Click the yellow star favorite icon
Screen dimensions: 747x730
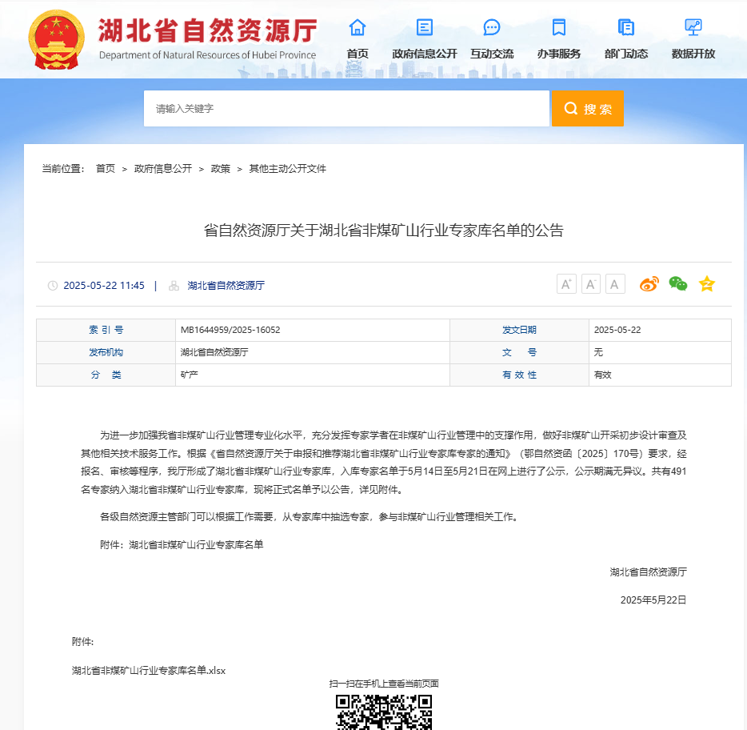click(x=706, y=284)
